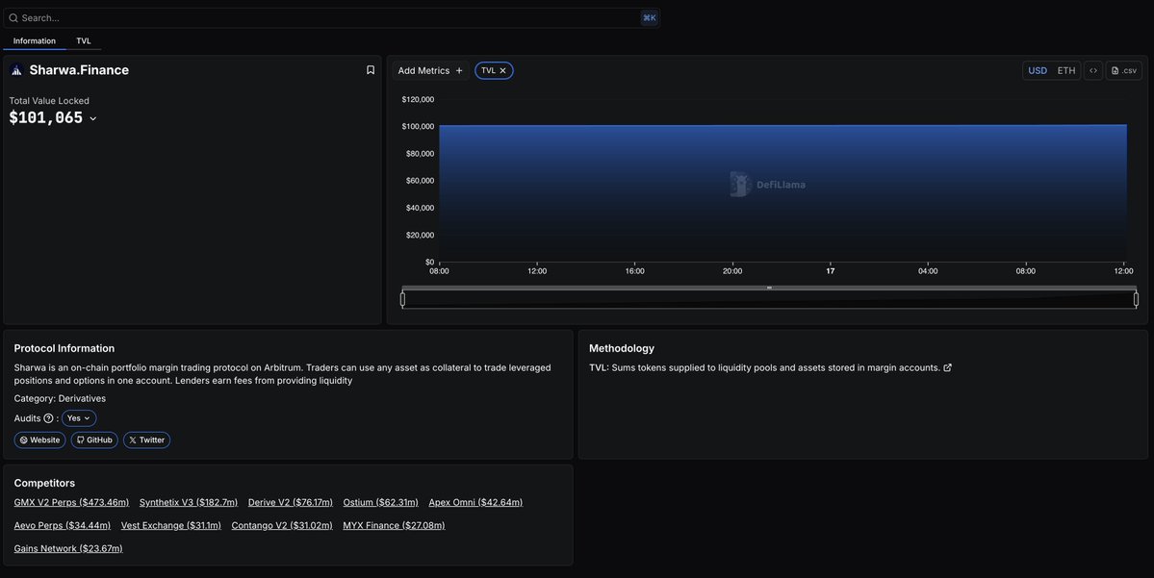
Task: Open Contango V2 competitor page
Action: [x=282, y=525]
